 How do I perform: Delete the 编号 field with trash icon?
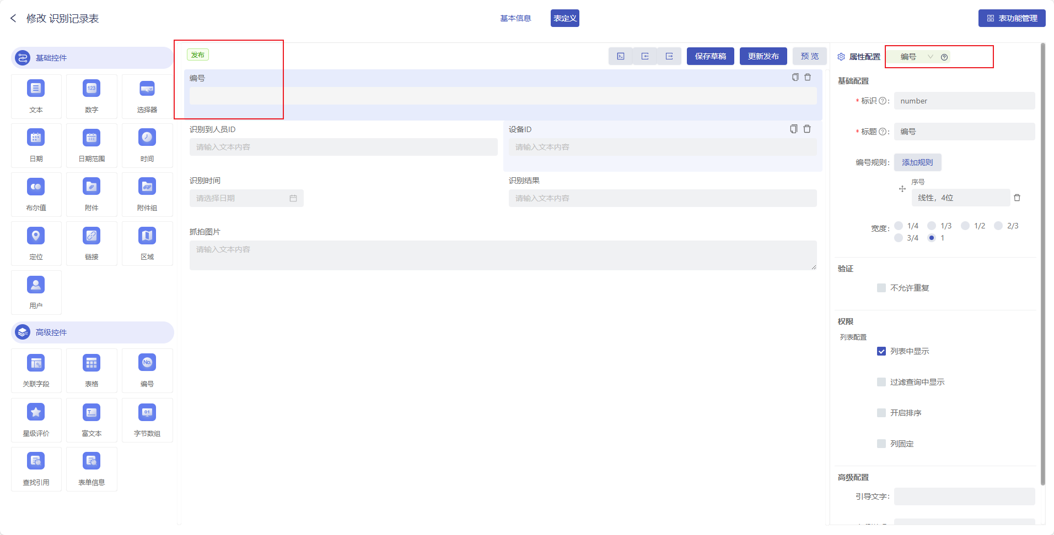(x=808, y=78)
